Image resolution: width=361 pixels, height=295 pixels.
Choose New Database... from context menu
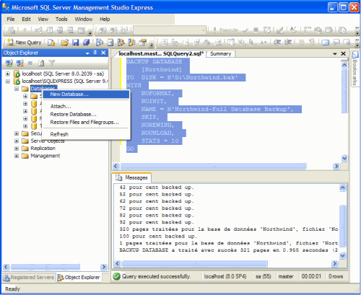click(86, 94)
